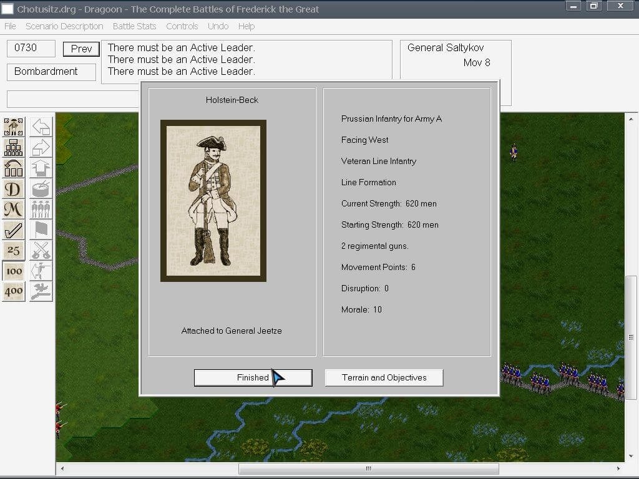Click the drum icon
This screenshot has width=639, height=479.
tap(41, 189)
